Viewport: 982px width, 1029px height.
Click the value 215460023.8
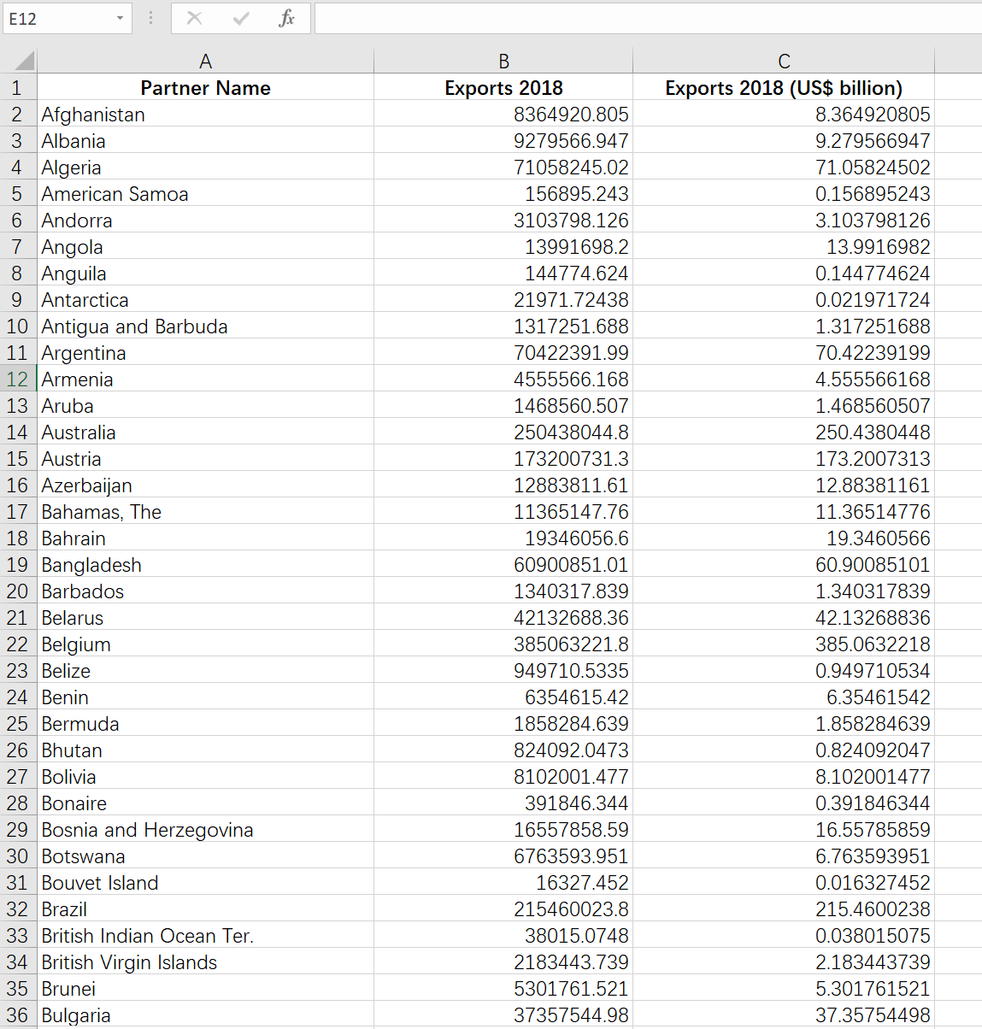[x=571, y=908]
